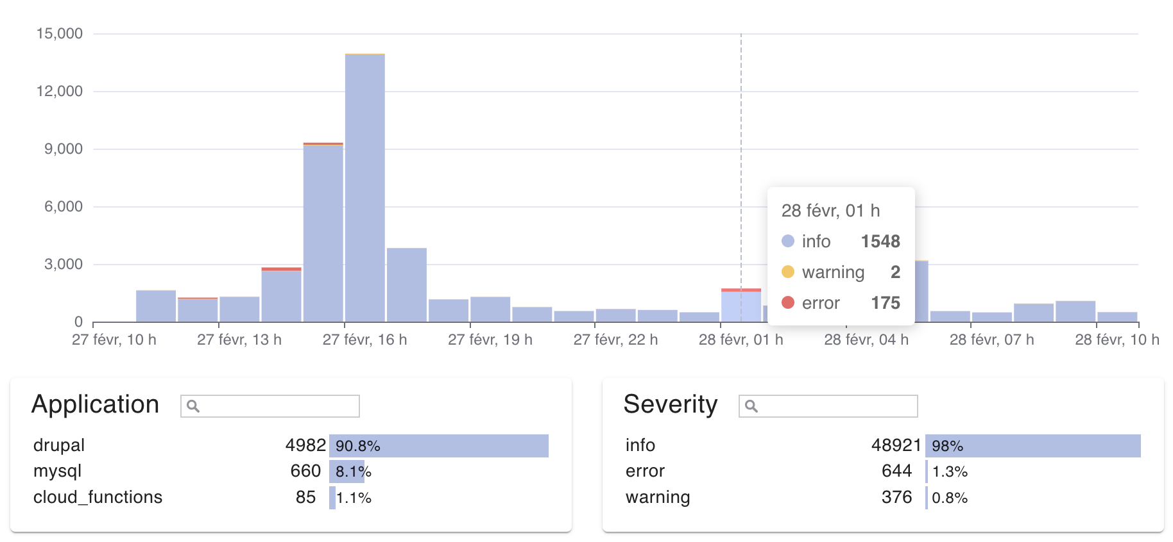Click the blue info dot in tooltip

tap(788, 241)
